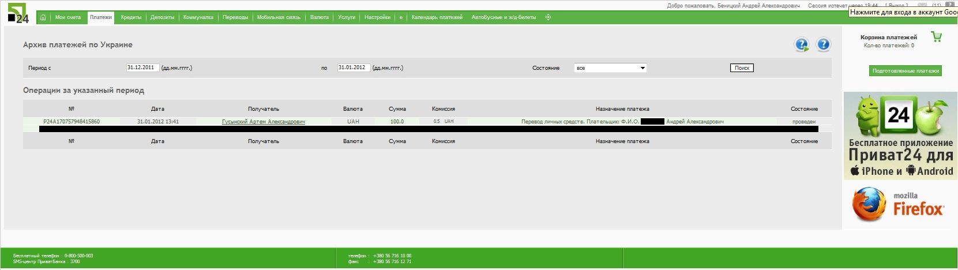Open the 'е' menu item
The image size is (958, 270).
401,17
